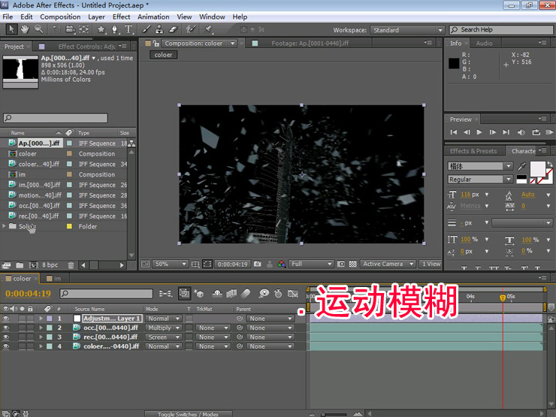
Task: Hide the Adjustment Layer 1 eye toggle
Action: pyautogui.click(x=7, y=319)
